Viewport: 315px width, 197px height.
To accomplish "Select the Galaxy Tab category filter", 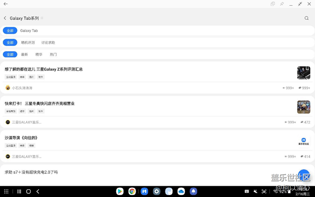I will pos(29,30).
